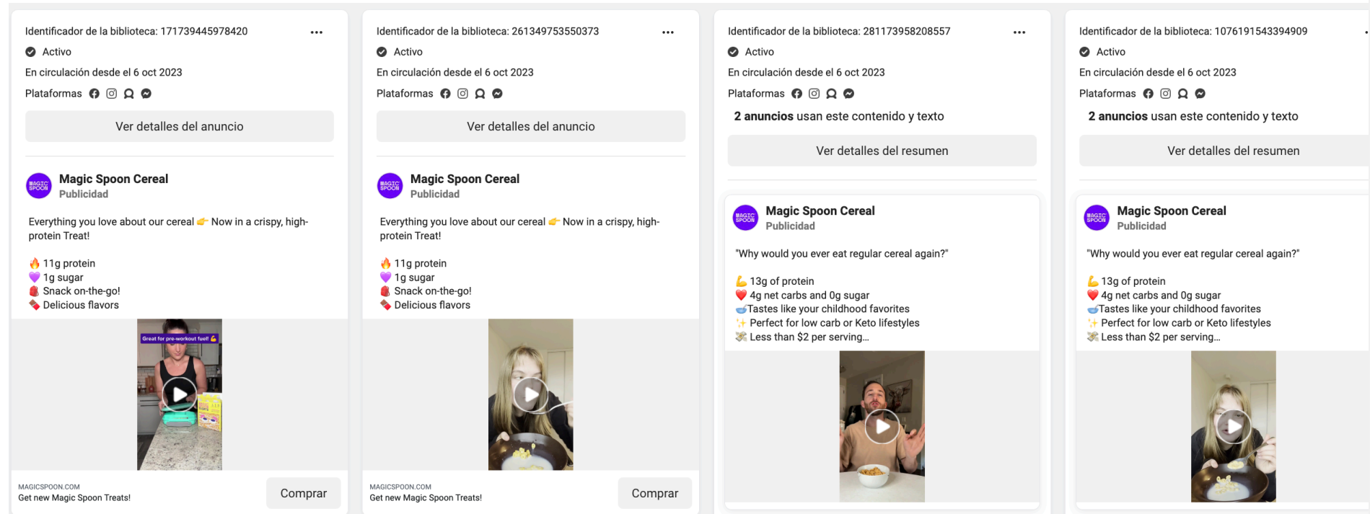
Task: Click Facebook platform icon in ad 281173958208557
Action: tap(797, 94)
